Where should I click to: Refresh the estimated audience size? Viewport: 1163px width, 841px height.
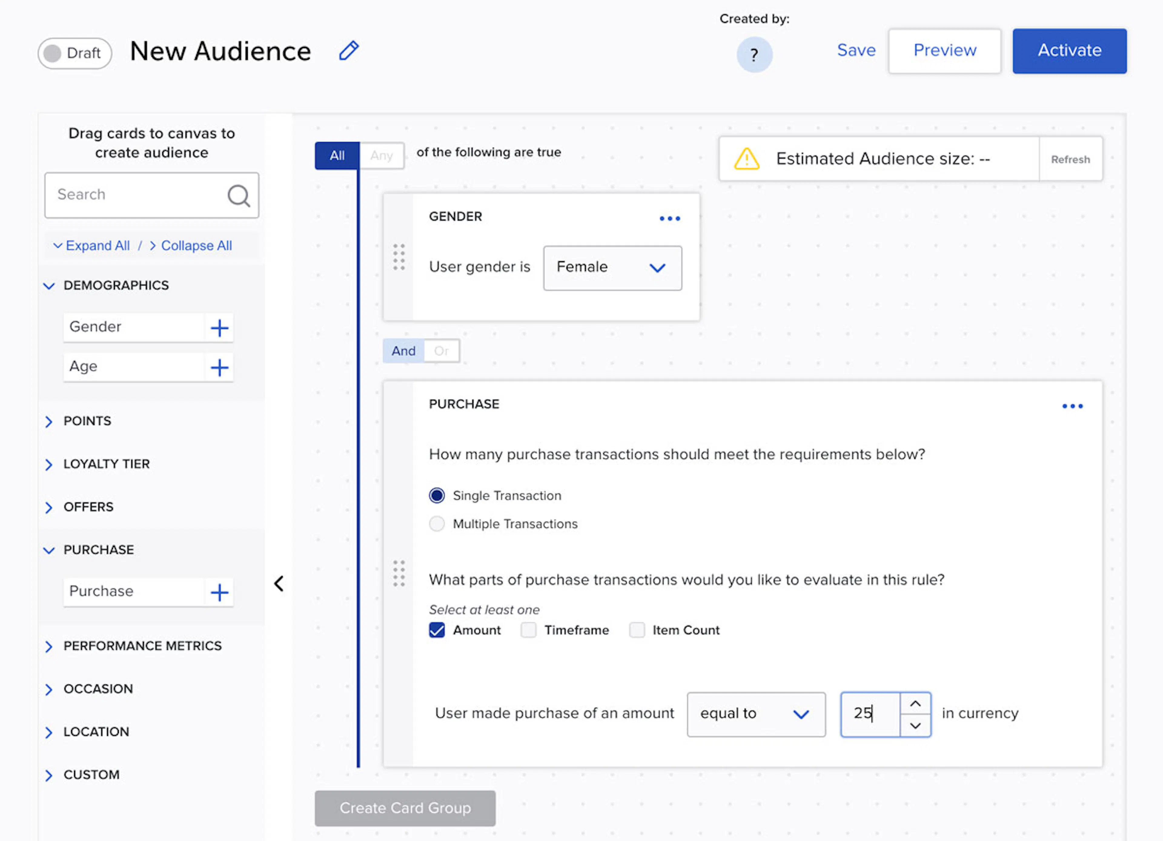tap(1070, 159)
